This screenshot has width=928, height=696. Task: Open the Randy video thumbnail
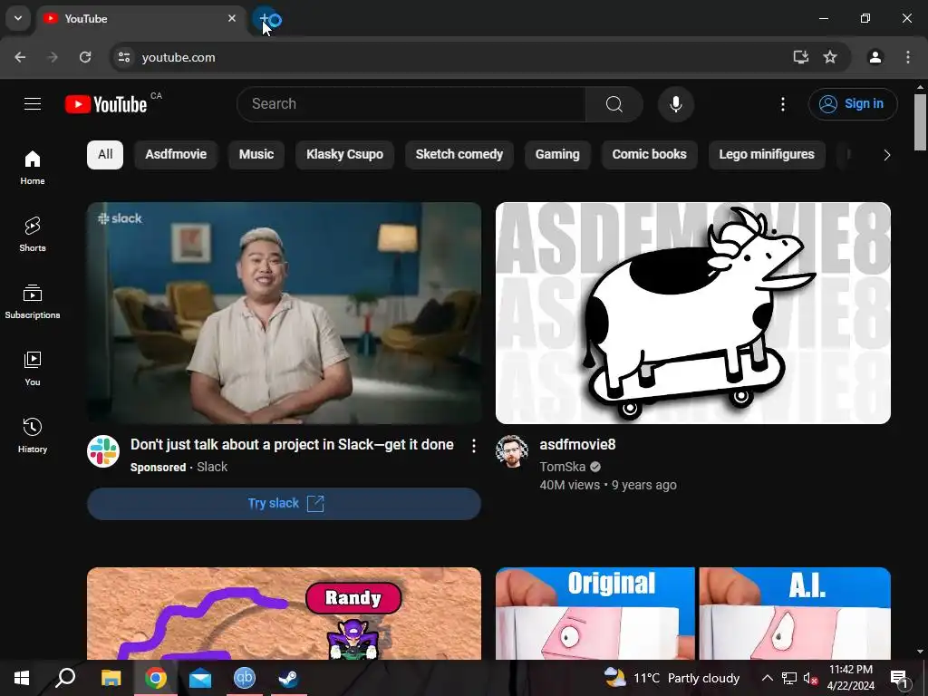[x=284, y=614]
